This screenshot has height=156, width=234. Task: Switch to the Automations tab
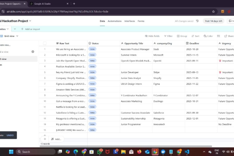pos(114,21)
